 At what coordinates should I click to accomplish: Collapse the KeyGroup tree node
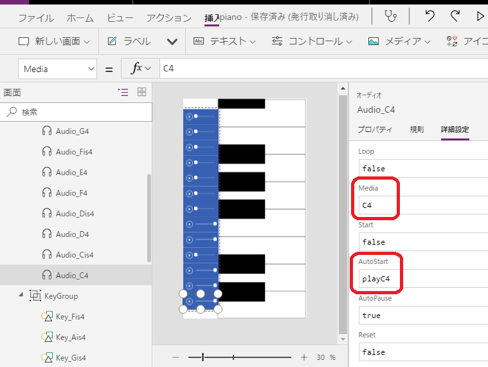[21, 294]
